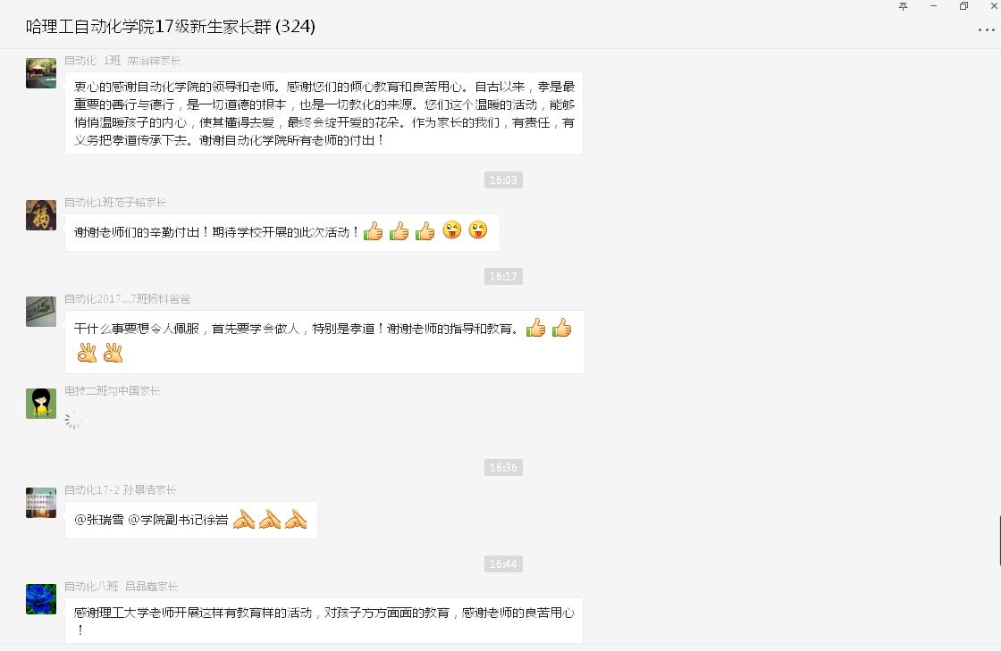This screenshot has width=1001, height=651.
Task: Click the 福 character avatar
Action: (41, 215)
